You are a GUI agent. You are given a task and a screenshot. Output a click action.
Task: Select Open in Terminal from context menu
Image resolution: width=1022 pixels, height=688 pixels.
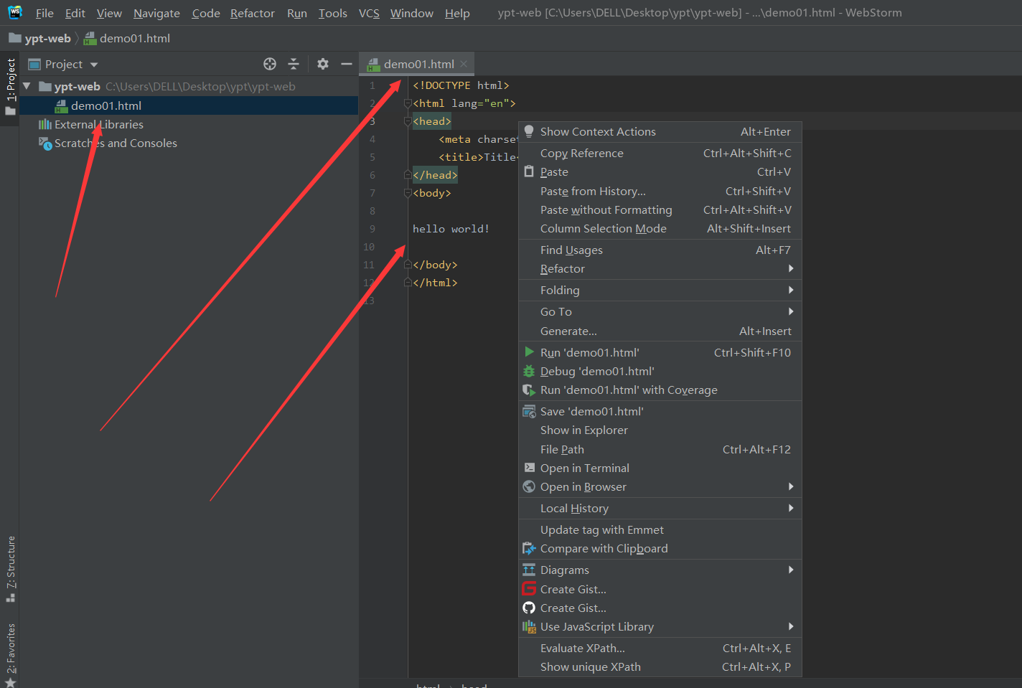(585, 468)
